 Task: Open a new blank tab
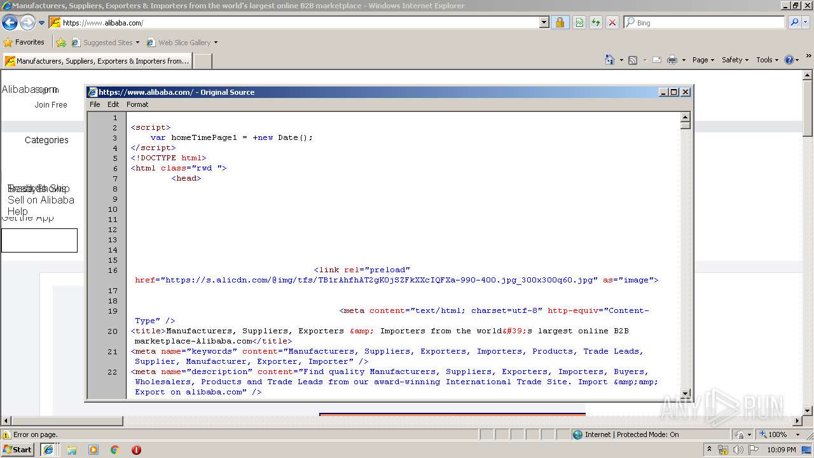point(202,61)
